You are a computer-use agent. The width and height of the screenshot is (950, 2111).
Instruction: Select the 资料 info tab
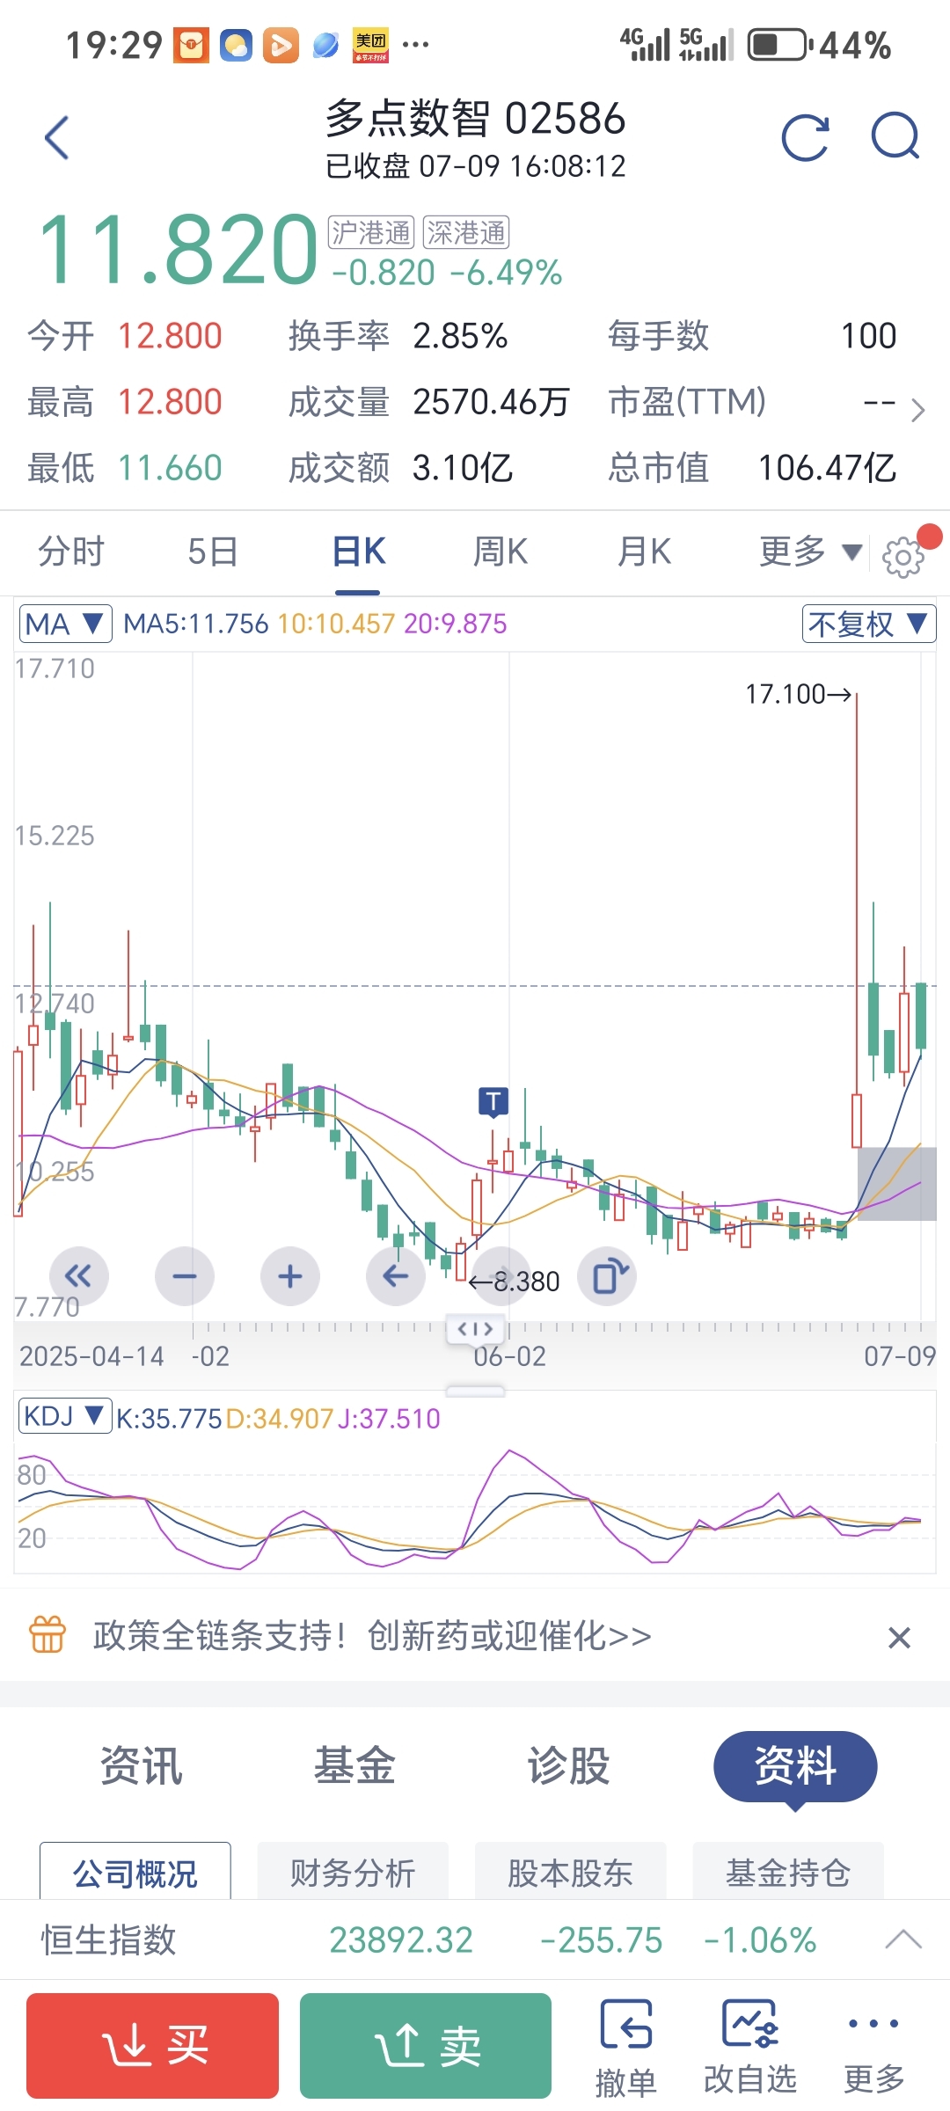click(795, 1766)
